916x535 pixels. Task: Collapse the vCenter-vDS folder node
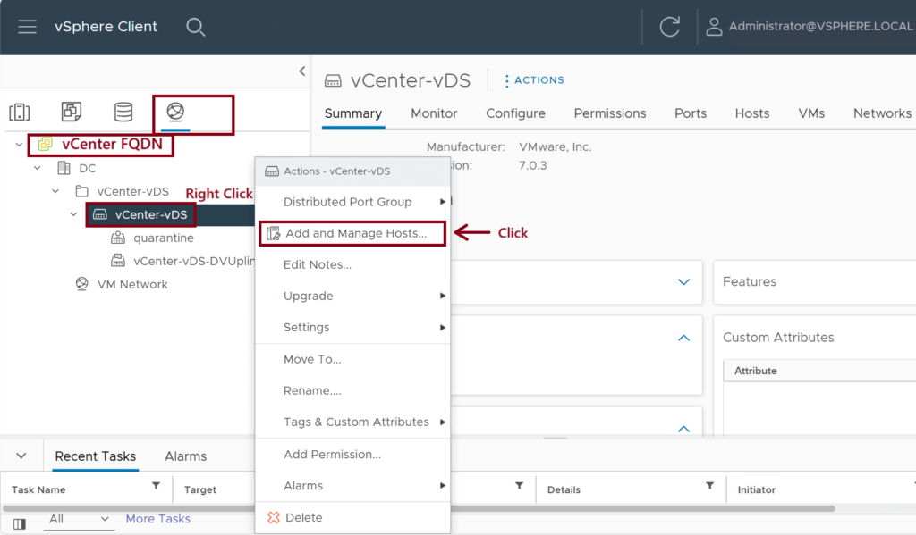pos(55,191)
